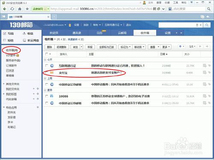
Task: Open the 帮助 menu in the header
Action: coord(97,25)
